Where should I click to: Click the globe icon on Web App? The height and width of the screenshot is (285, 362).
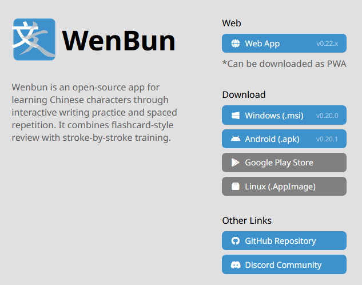[236, 43]
